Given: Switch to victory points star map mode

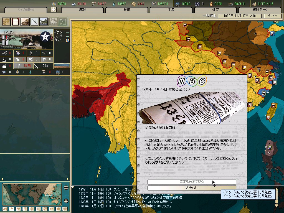Looking at the screenshot, I should point(65,209).
